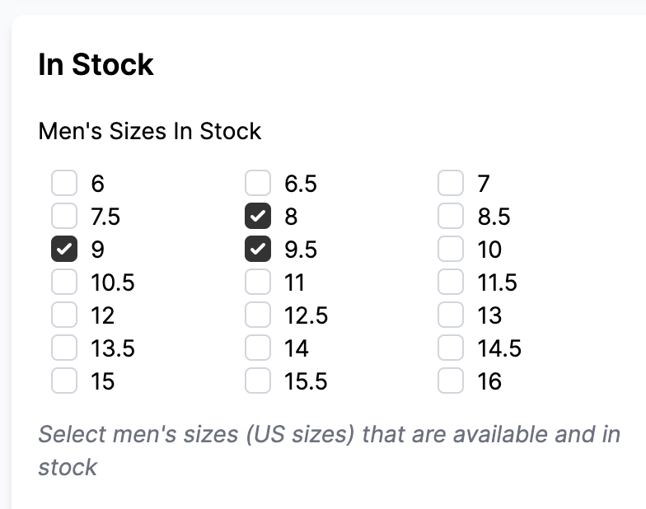
Task: Check the size 6 checkbox
Action: [64, 183]
